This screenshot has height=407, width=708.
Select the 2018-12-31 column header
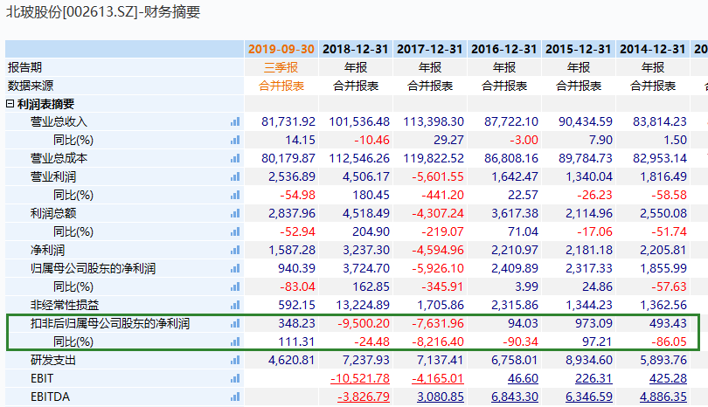point(356,49)
